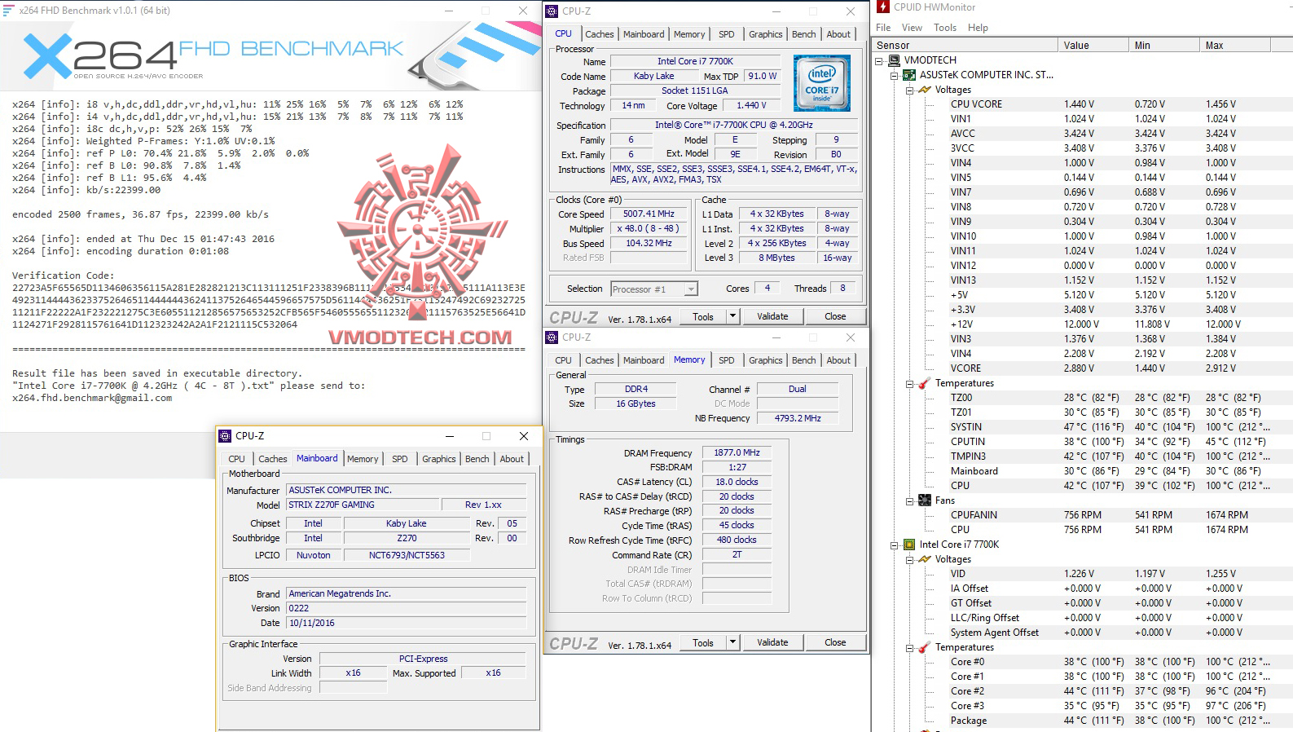Collapse the ASUSTeK Voltages group
Viewport: 1293px width, 732px height.
[910, 90]
